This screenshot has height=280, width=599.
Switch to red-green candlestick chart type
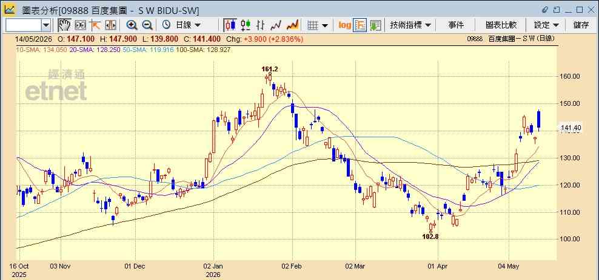246,25
